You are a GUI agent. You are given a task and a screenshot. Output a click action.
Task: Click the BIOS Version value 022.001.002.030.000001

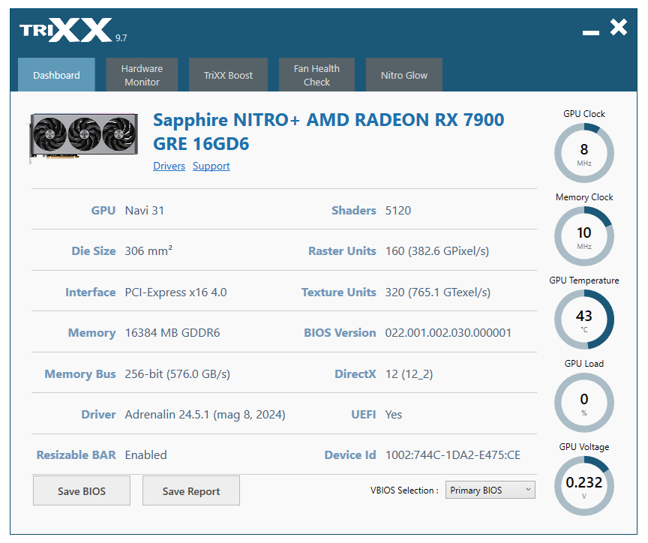(448, 333)
